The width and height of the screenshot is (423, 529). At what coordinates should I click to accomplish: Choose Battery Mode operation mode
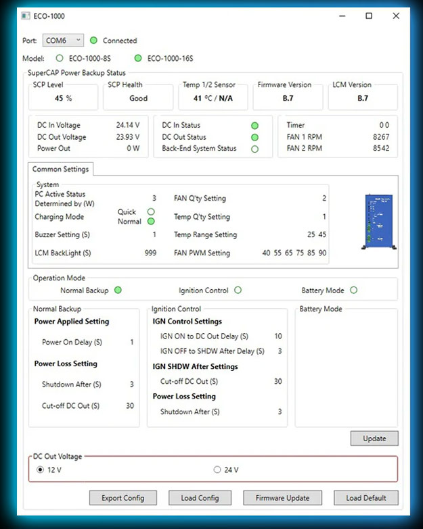coord(353,290)
